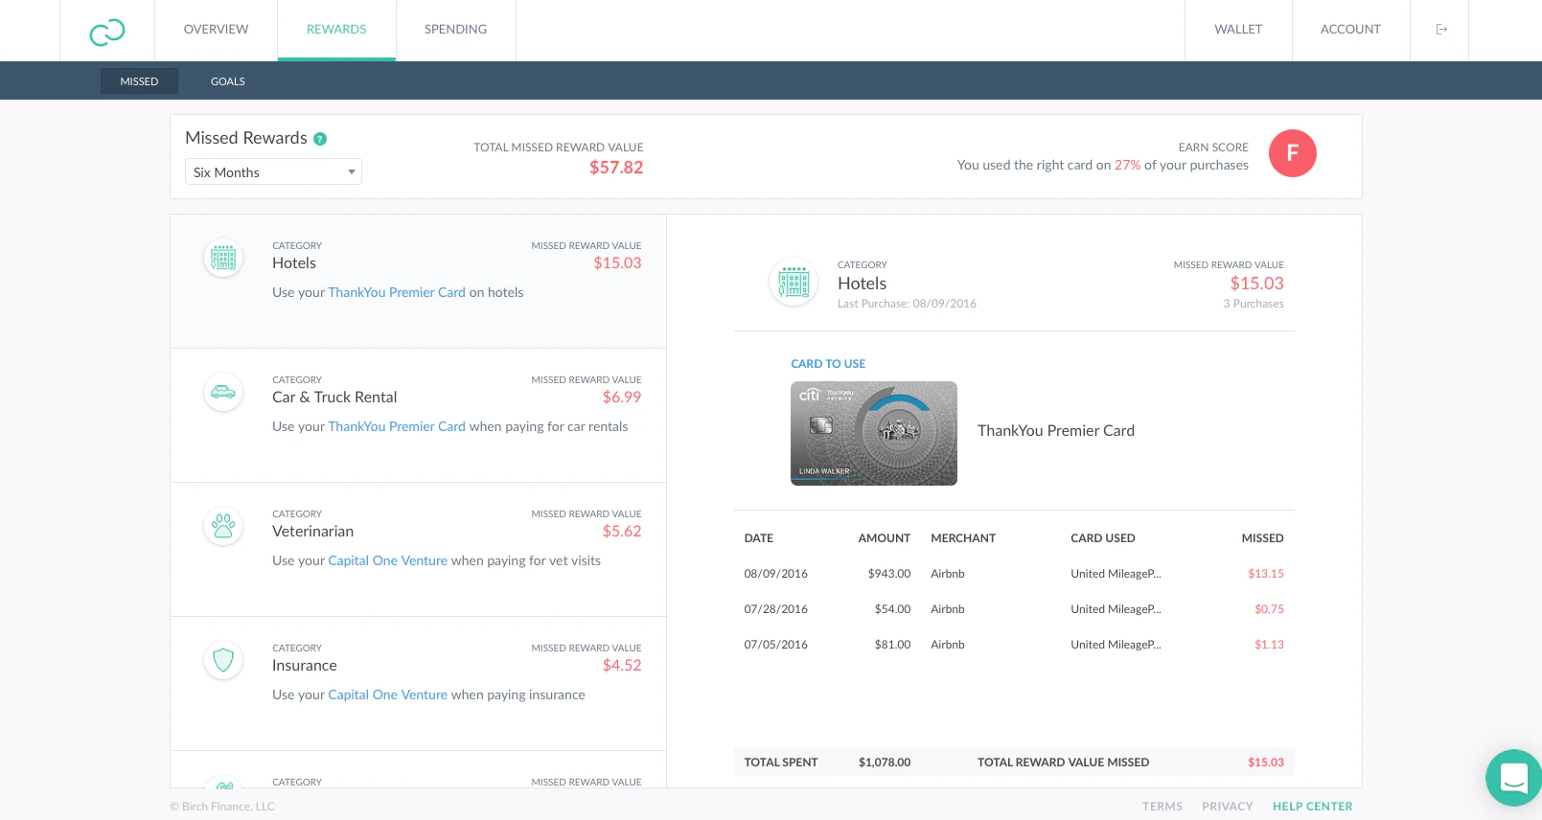The image size is (1542, 820).
Task: Click the Insurance shield icon
Action: tap(223, 660)
